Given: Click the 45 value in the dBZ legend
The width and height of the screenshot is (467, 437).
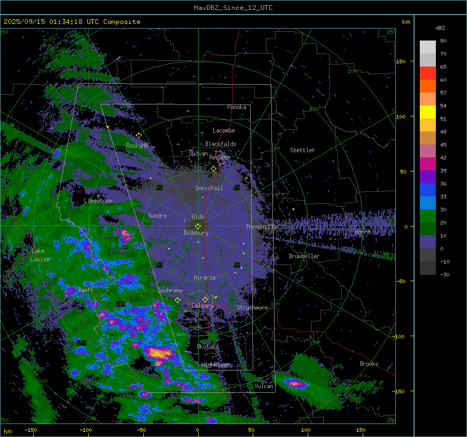Looking at the screenshot, I should [x=443, y=144].
